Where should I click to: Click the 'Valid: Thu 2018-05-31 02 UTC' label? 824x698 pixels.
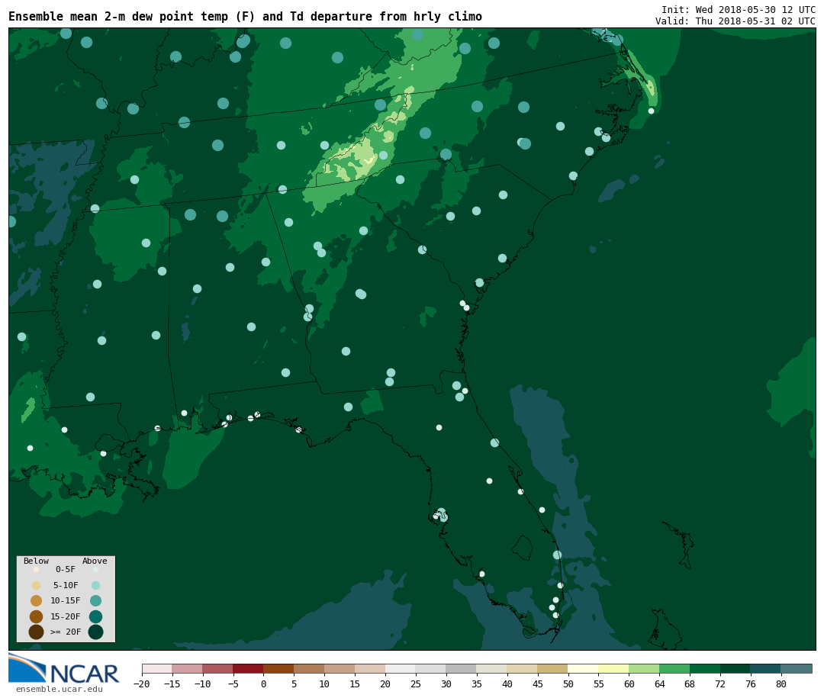[735, 21]
